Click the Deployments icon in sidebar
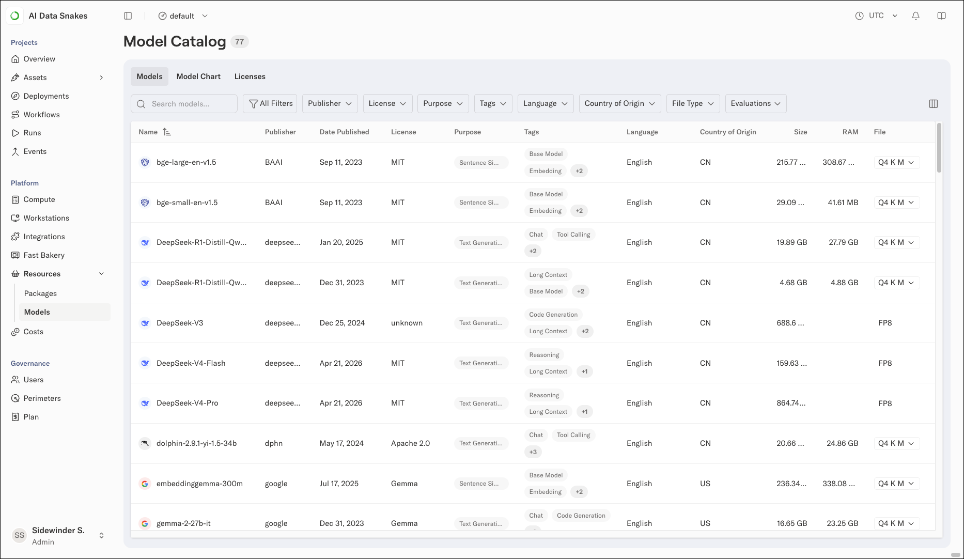 click(x=15, y=96)
